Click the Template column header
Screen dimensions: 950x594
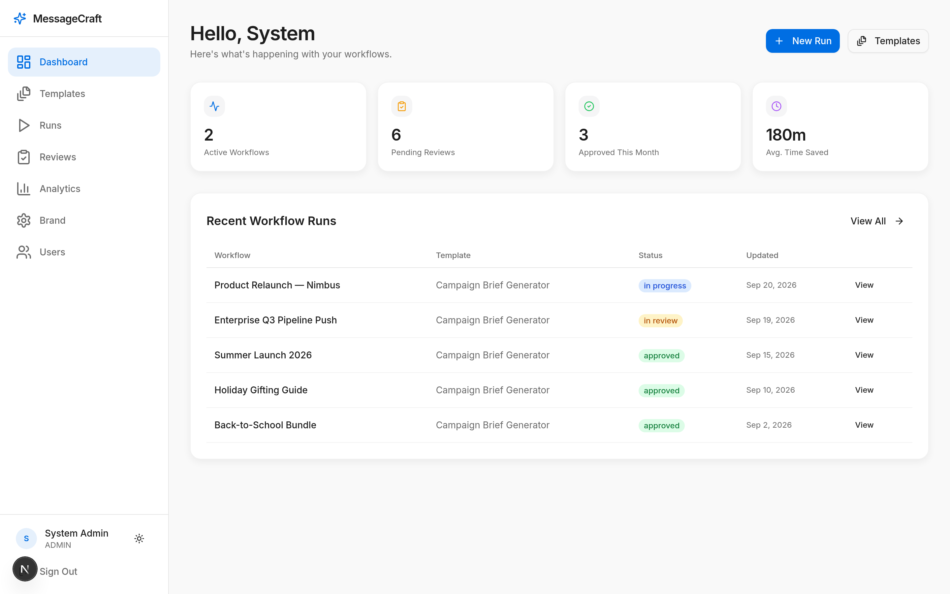(453, 255)
